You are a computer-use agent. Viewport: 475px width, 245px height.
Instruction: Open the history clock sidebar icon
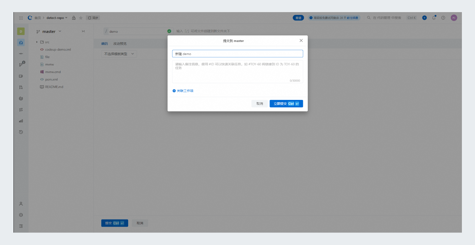[21, 132]
